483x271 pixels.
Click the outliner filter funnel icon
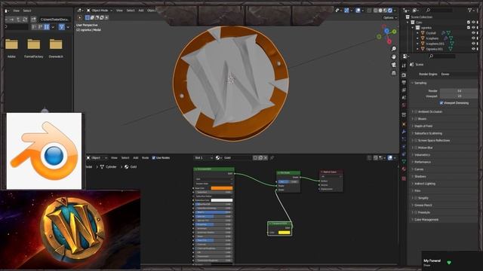pos(470,10)
